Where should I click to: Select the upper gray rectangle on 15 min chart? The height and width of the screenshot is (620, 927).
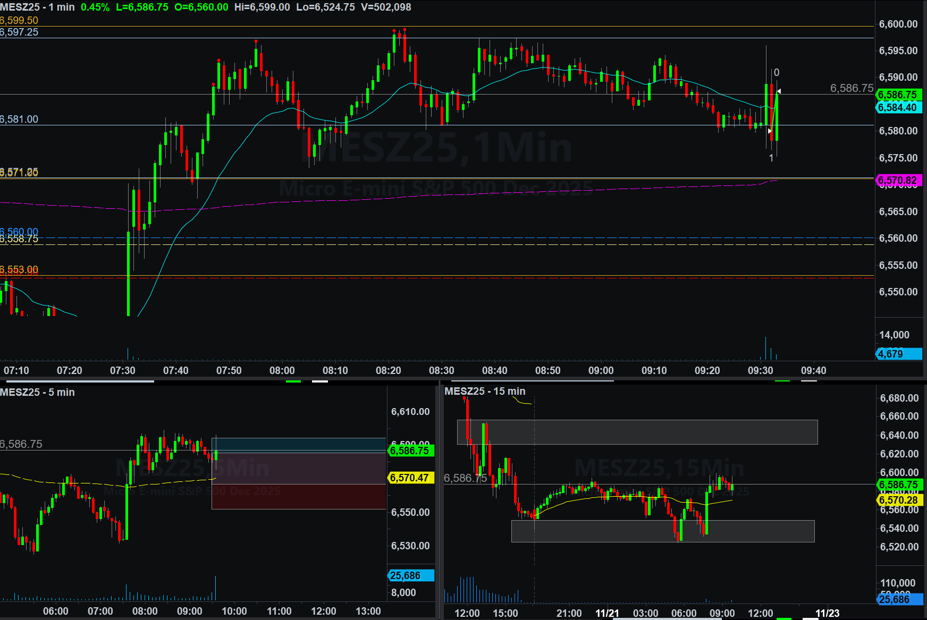[637, 432]
